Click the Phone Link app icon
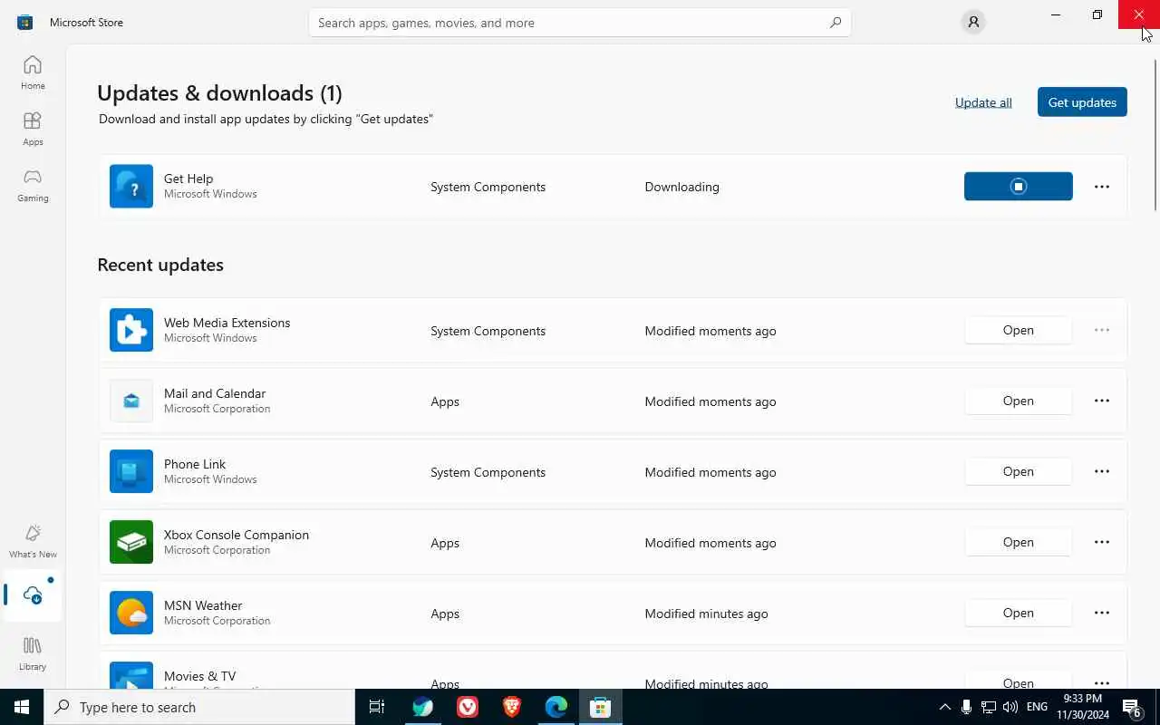Image resolution: width=1160 pixels, height=725 pixels. click(131, 471)
